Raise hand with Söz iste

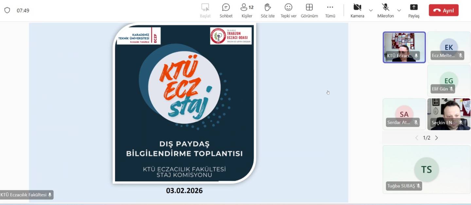tap(268, 10)
